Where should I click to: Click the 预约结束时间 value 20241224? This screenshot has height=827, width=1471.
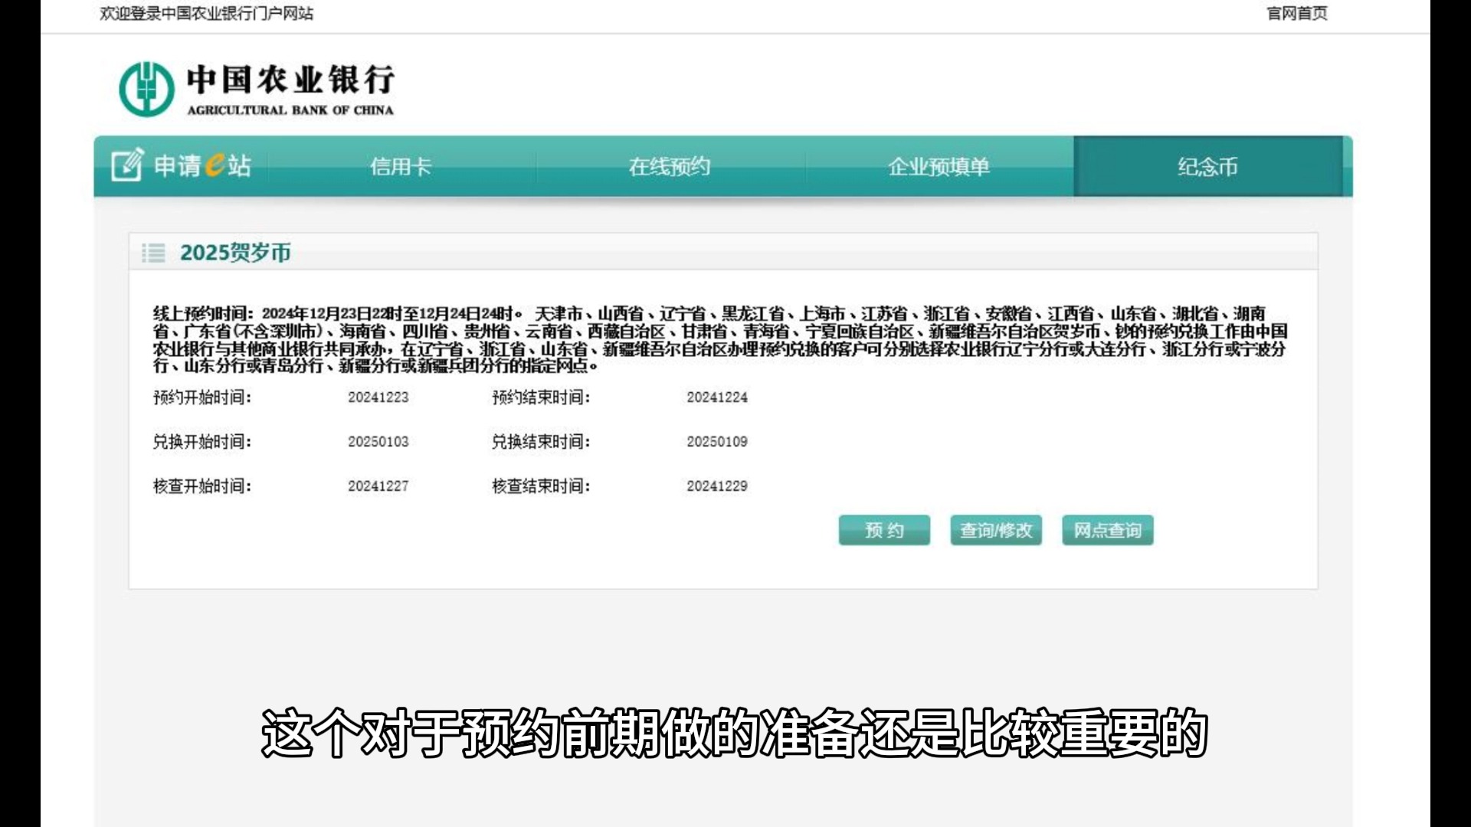717,397
